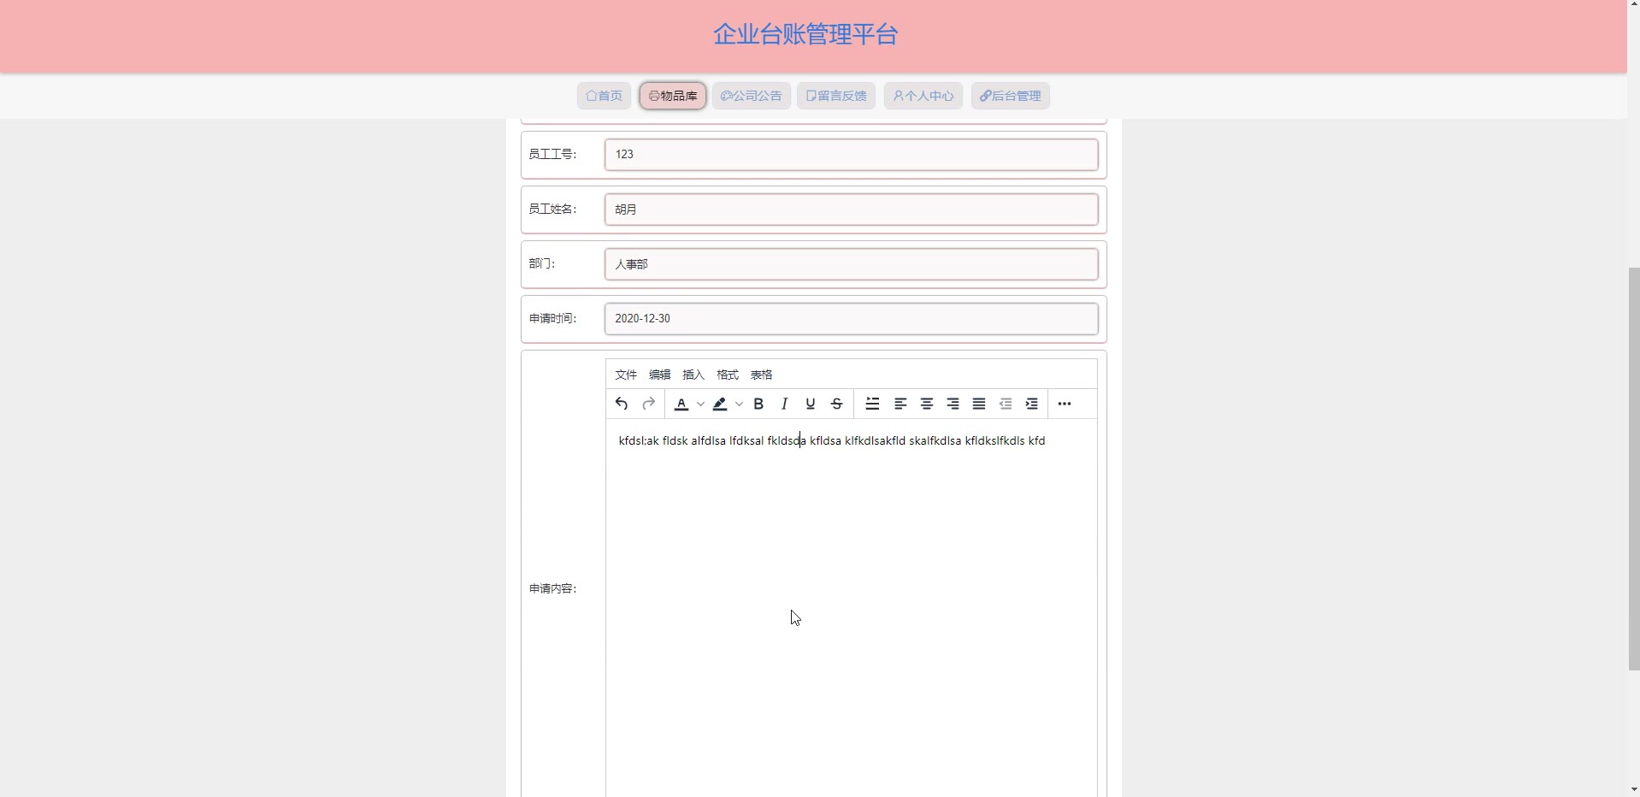
Task: Increase indent of the paragraph
Action: click(1032, 404)
